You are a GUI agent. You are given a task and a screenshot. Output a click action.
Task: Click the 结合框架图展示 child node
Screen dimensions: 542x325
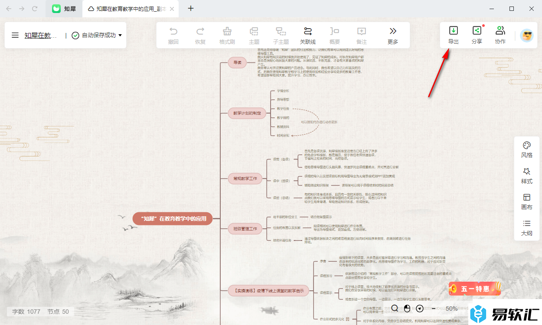321,217
